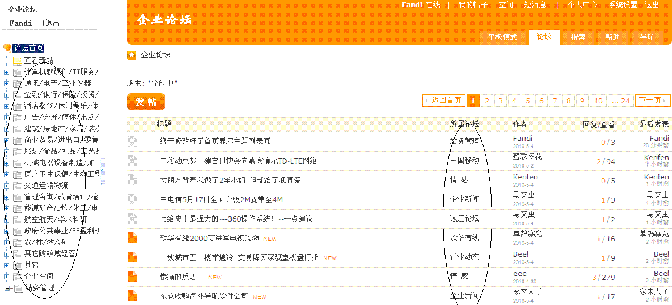Open author 单鹊寡凫 in 作者 column
Image resolution: width=672 pixels, height=305 pixels.
click(528, 234)
